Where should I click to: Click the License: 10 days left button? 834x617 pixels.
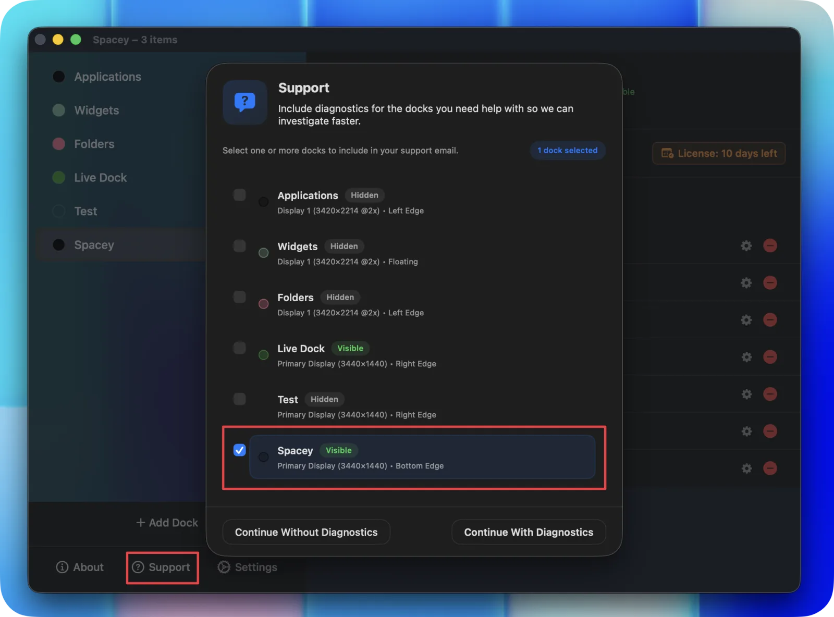coord(719,153)
